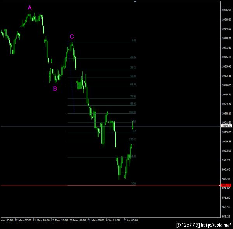The height and width of the screenshot is (229, 233).
Task: Click the current price tag 1019.77
Action: pos(226,126)
